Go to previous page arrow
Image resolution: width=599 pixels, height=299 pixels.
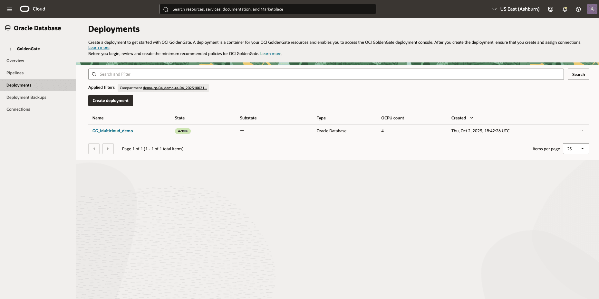pyautogui.click(x=94, y=148)
